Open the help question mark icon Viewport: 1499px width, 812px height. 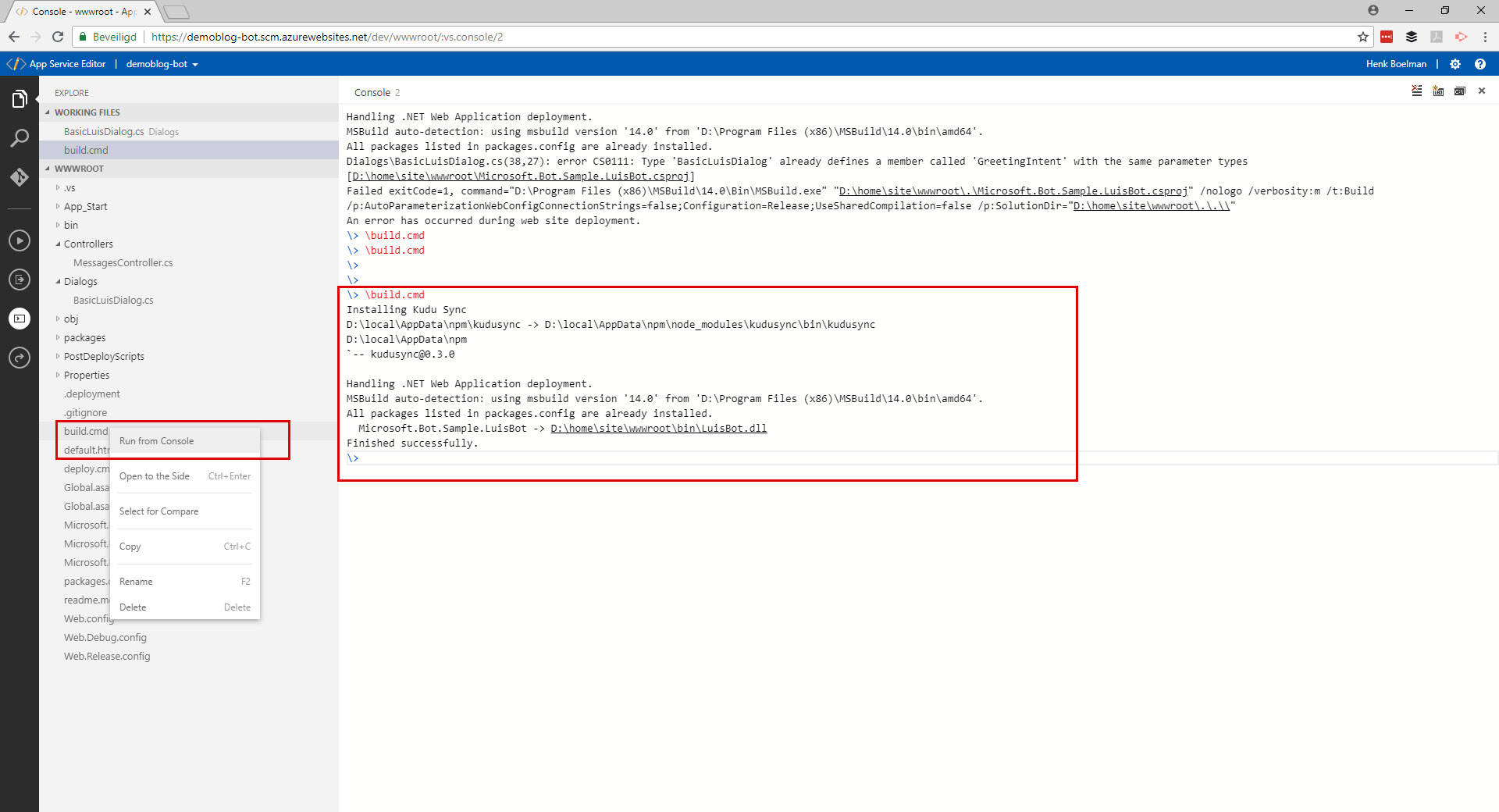(x=1479, y=64)
